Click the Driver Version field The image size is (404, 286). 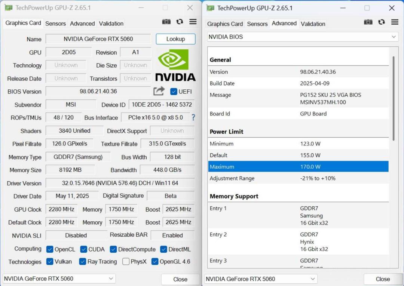120,183
